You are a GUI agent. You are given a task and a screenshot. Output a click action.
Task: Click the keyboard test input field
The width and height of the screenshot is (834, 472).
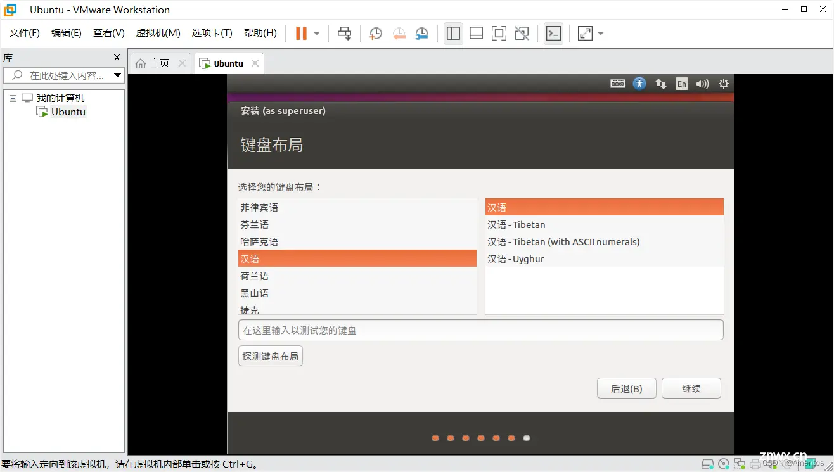481,330
